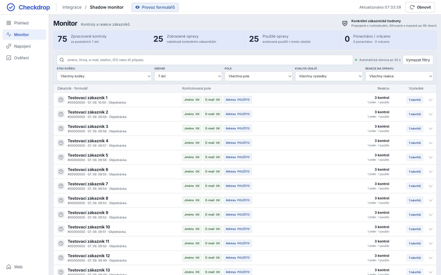Expand row chevron for Testovací zákazník 7
The height and width of the screenshot is (275, 441).
[431, 186]
